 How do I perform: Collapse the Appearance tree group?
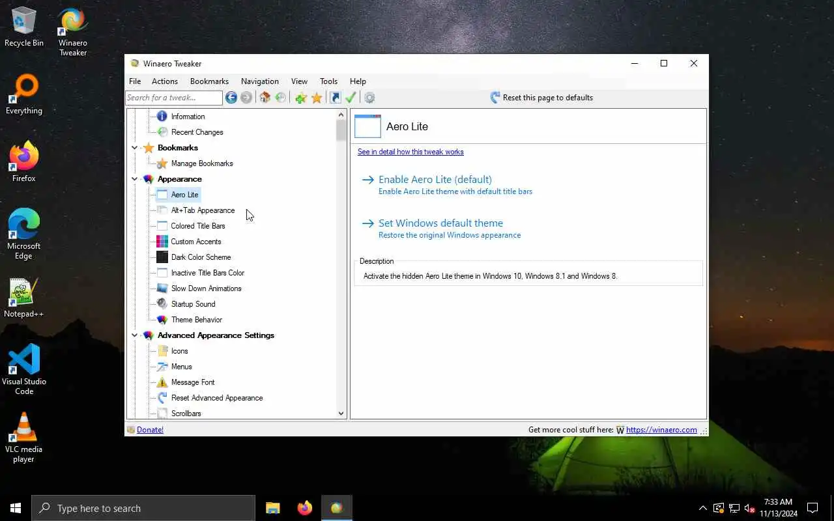[135, 179]
